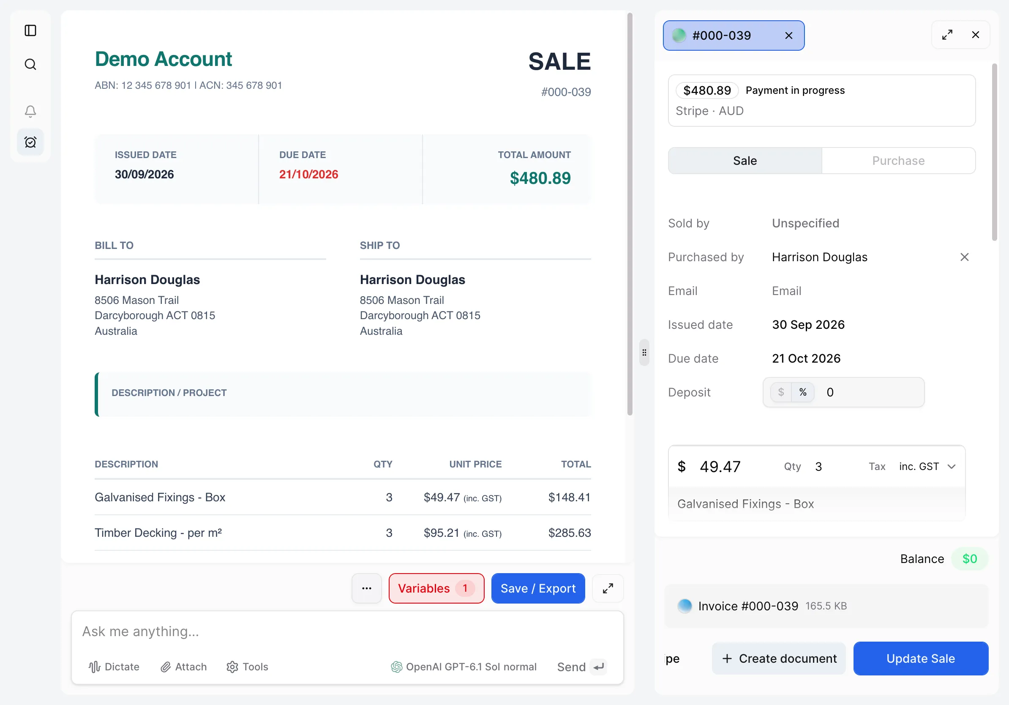Set deposit type to percentage

coord(803,392)
